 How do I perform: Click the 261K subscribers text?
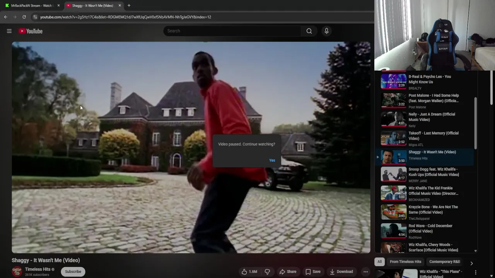(x=37, y=275)
